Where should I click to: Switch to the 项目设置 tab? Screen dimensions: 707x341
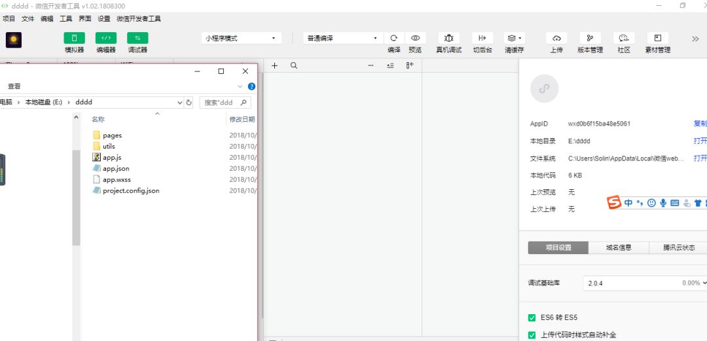(558, 247)
